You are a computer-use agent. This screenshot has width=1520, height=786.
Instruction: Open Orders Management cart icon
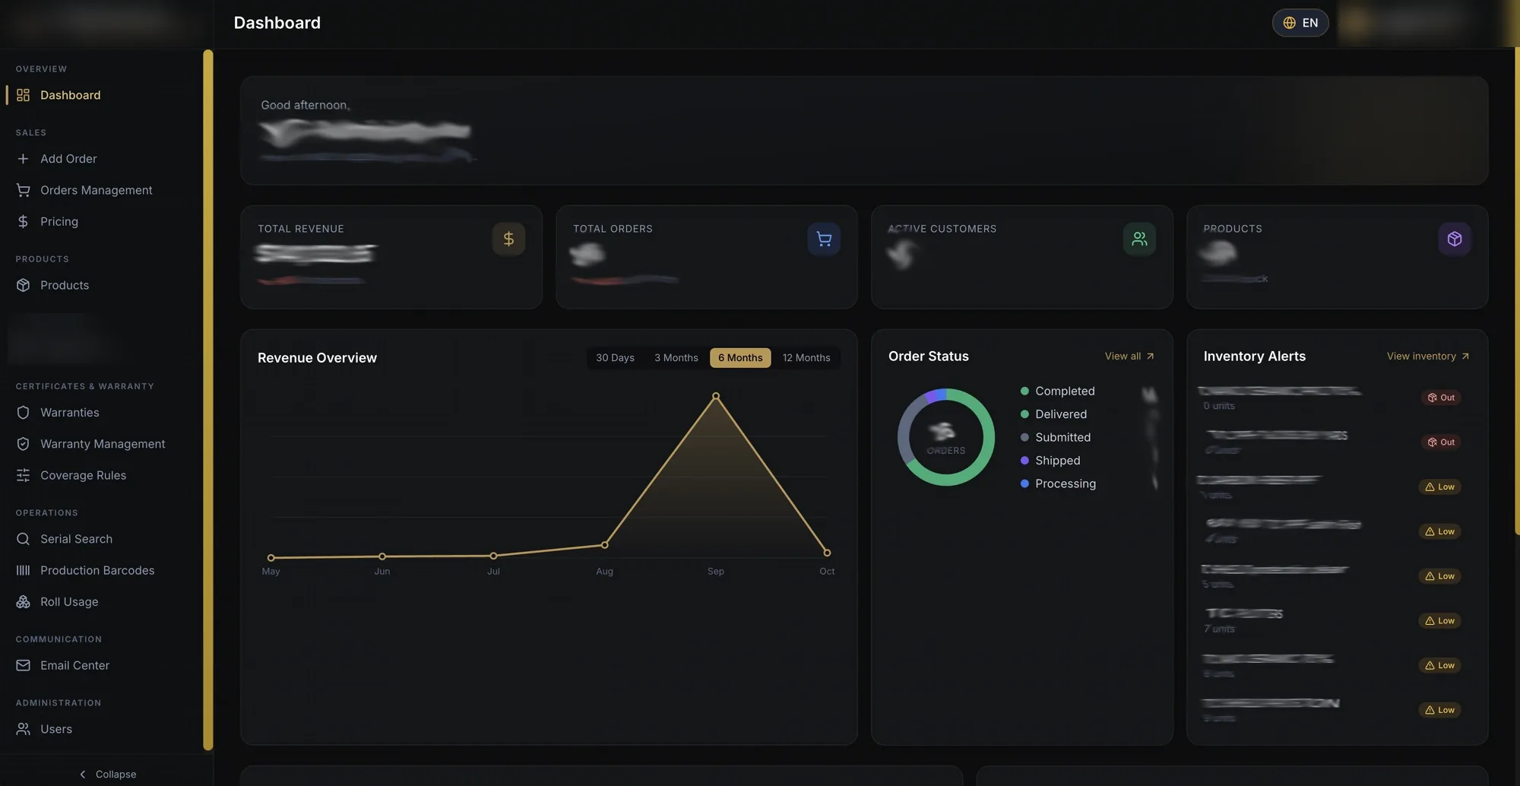23,190
